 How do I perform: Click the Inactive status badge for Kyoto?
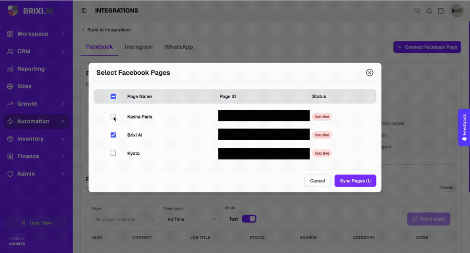pyautogui.click(x=322, y=153)
